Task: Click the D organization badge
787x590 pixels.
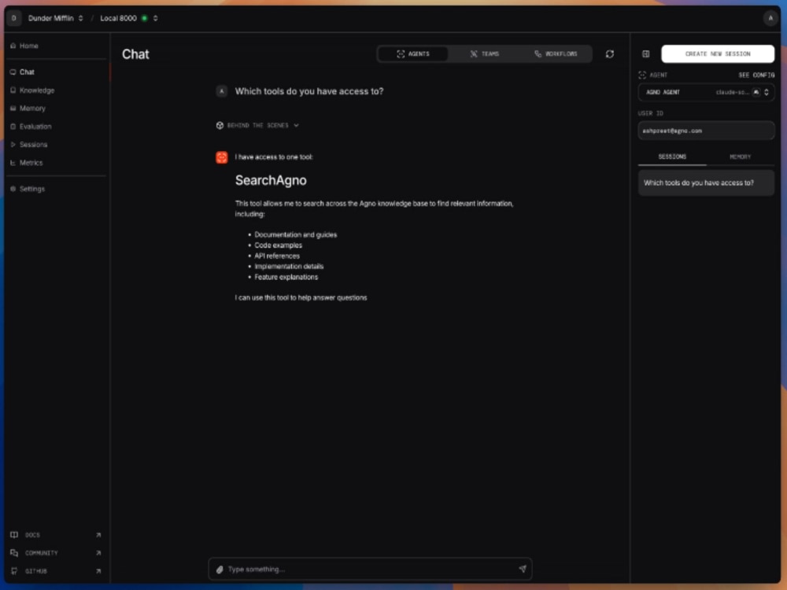Action: tap(14, 18)
